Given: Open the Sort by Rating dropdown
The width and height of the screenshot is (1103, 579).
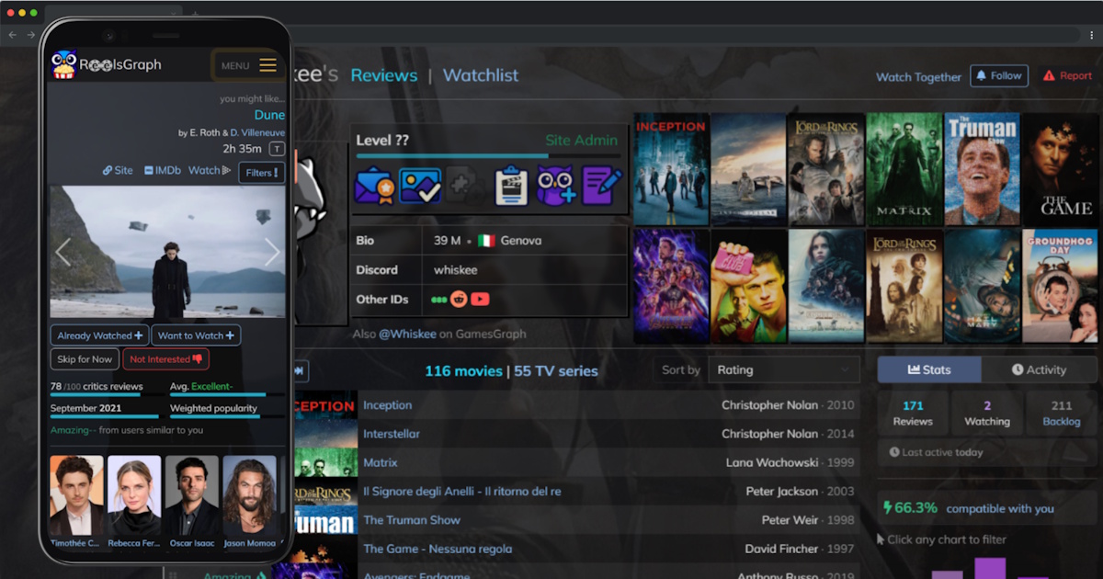Looking at the screenshot, I should click(x=784, y=369).
